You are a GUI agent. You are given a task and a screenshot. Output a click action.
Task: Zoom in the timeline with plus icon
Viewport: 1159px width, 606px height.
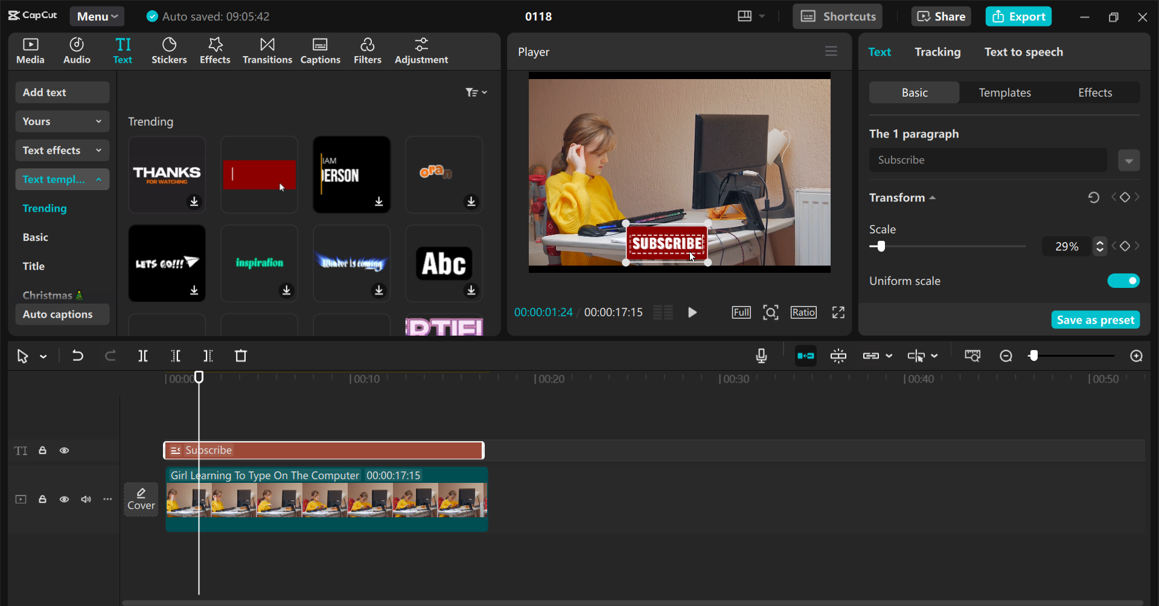click(x=1136, y=356)
